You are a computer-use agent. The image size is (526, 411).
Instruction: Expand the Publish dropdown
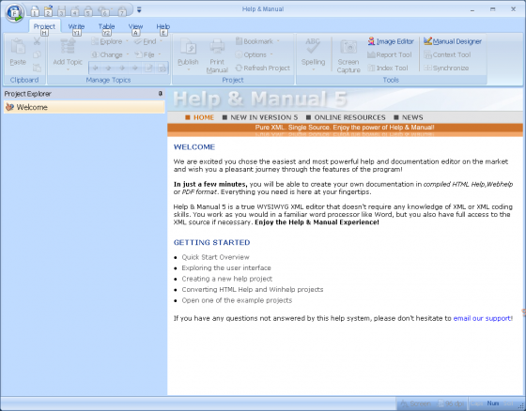coord(188,69)
